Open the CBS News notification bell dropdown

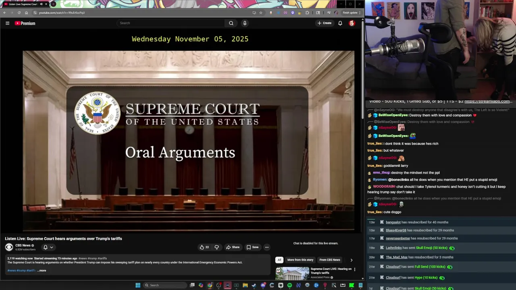[48, 247]
